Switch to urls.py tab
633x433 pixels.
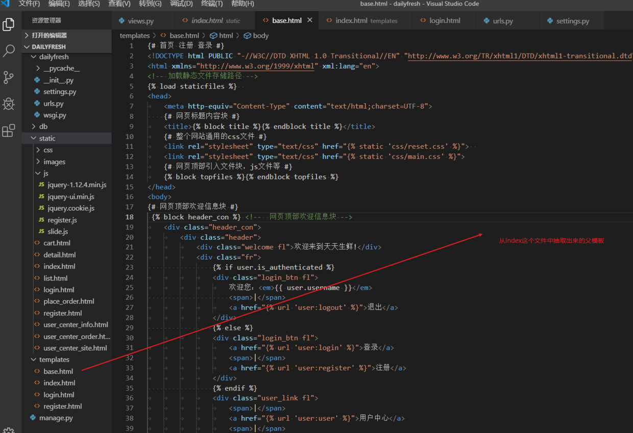[x=507, y=21]
